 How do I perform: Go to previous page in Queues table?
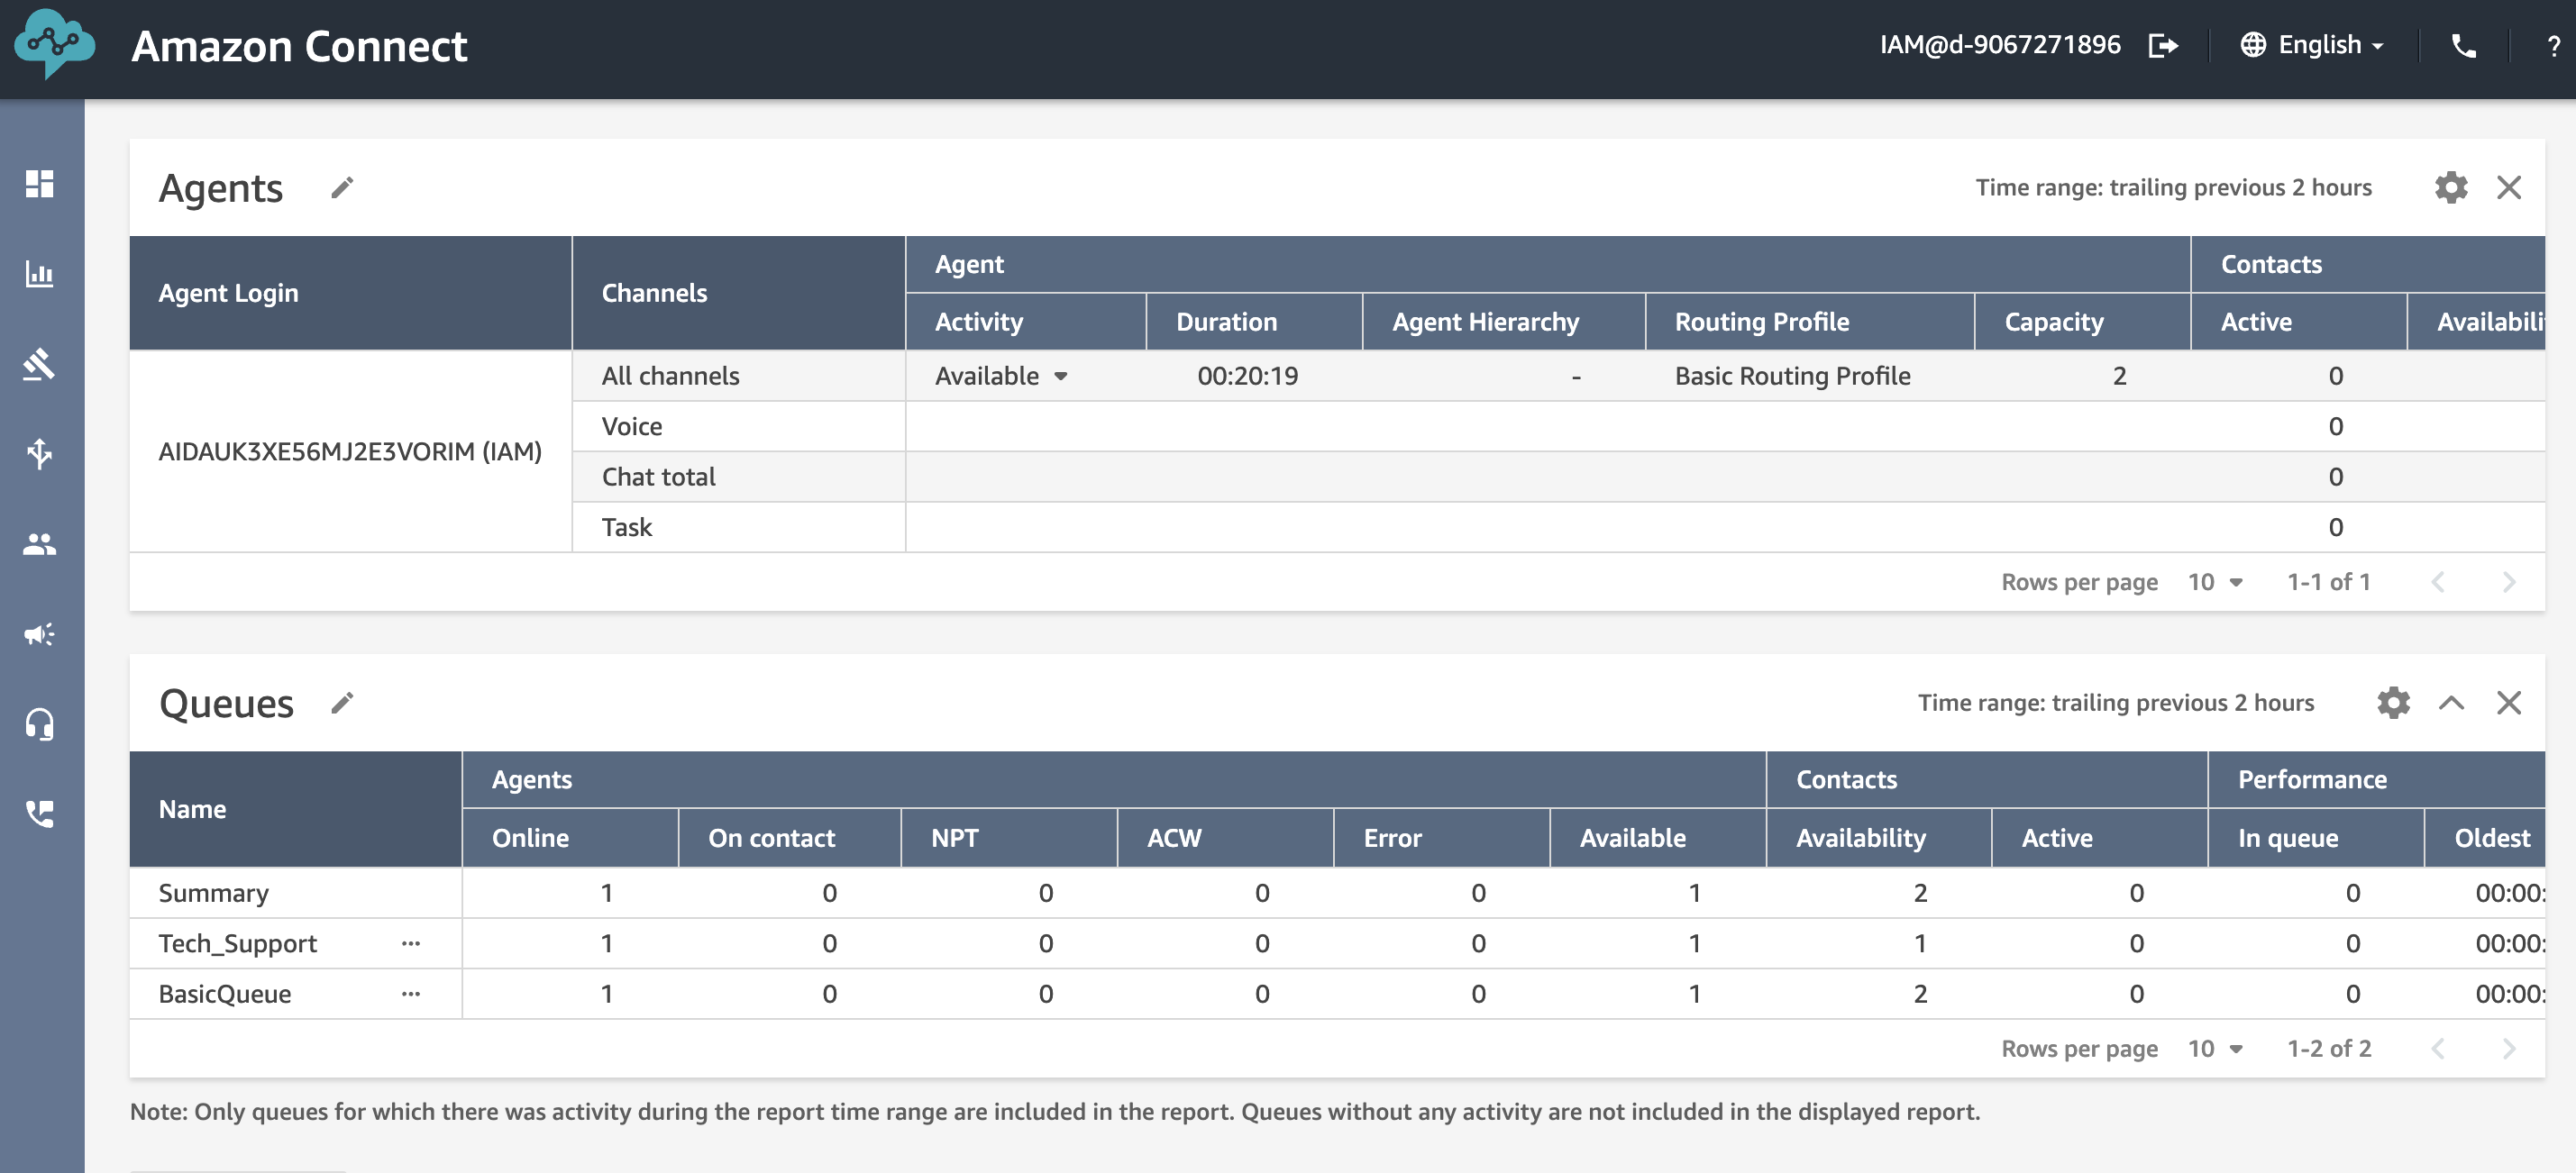click(x=2438, y=1048)
